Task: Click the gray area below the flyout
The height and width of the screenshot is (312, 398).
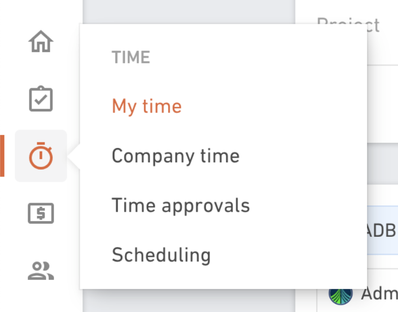Action: (x=189, y=300)
